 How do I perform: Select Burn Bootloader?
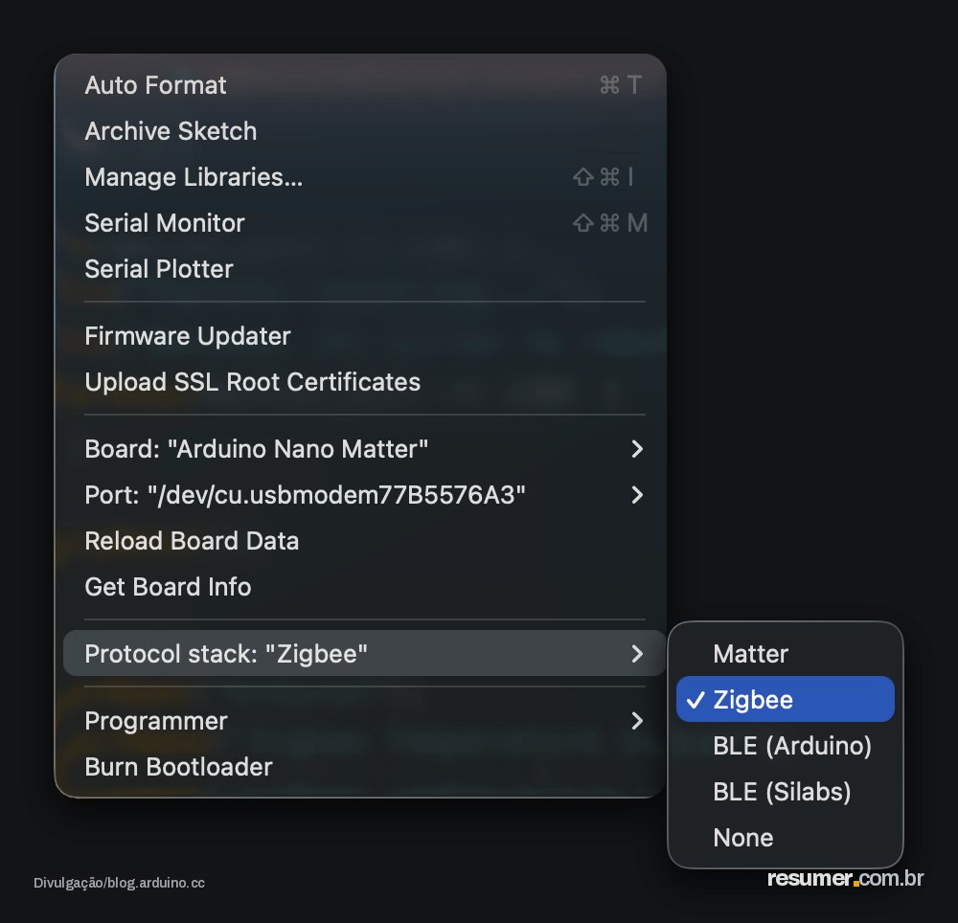[x=364, y=767]
